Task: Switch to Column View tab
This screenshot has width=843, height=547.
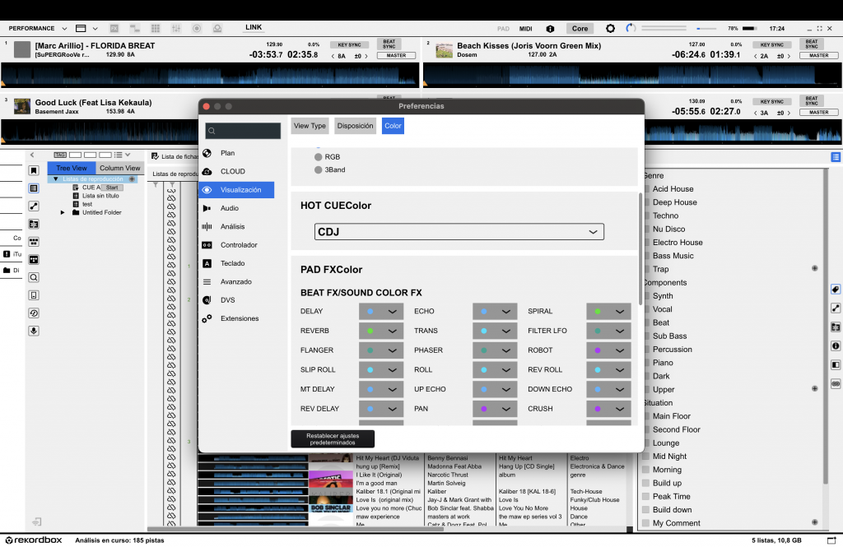Action: [x=120, y=168]
